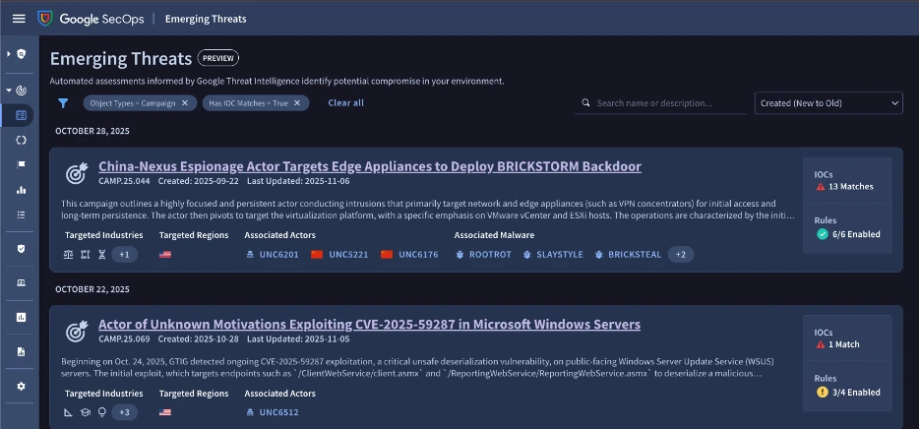Open the hamburger navigation menu
The image size is (919, 429).
point(18,19)
